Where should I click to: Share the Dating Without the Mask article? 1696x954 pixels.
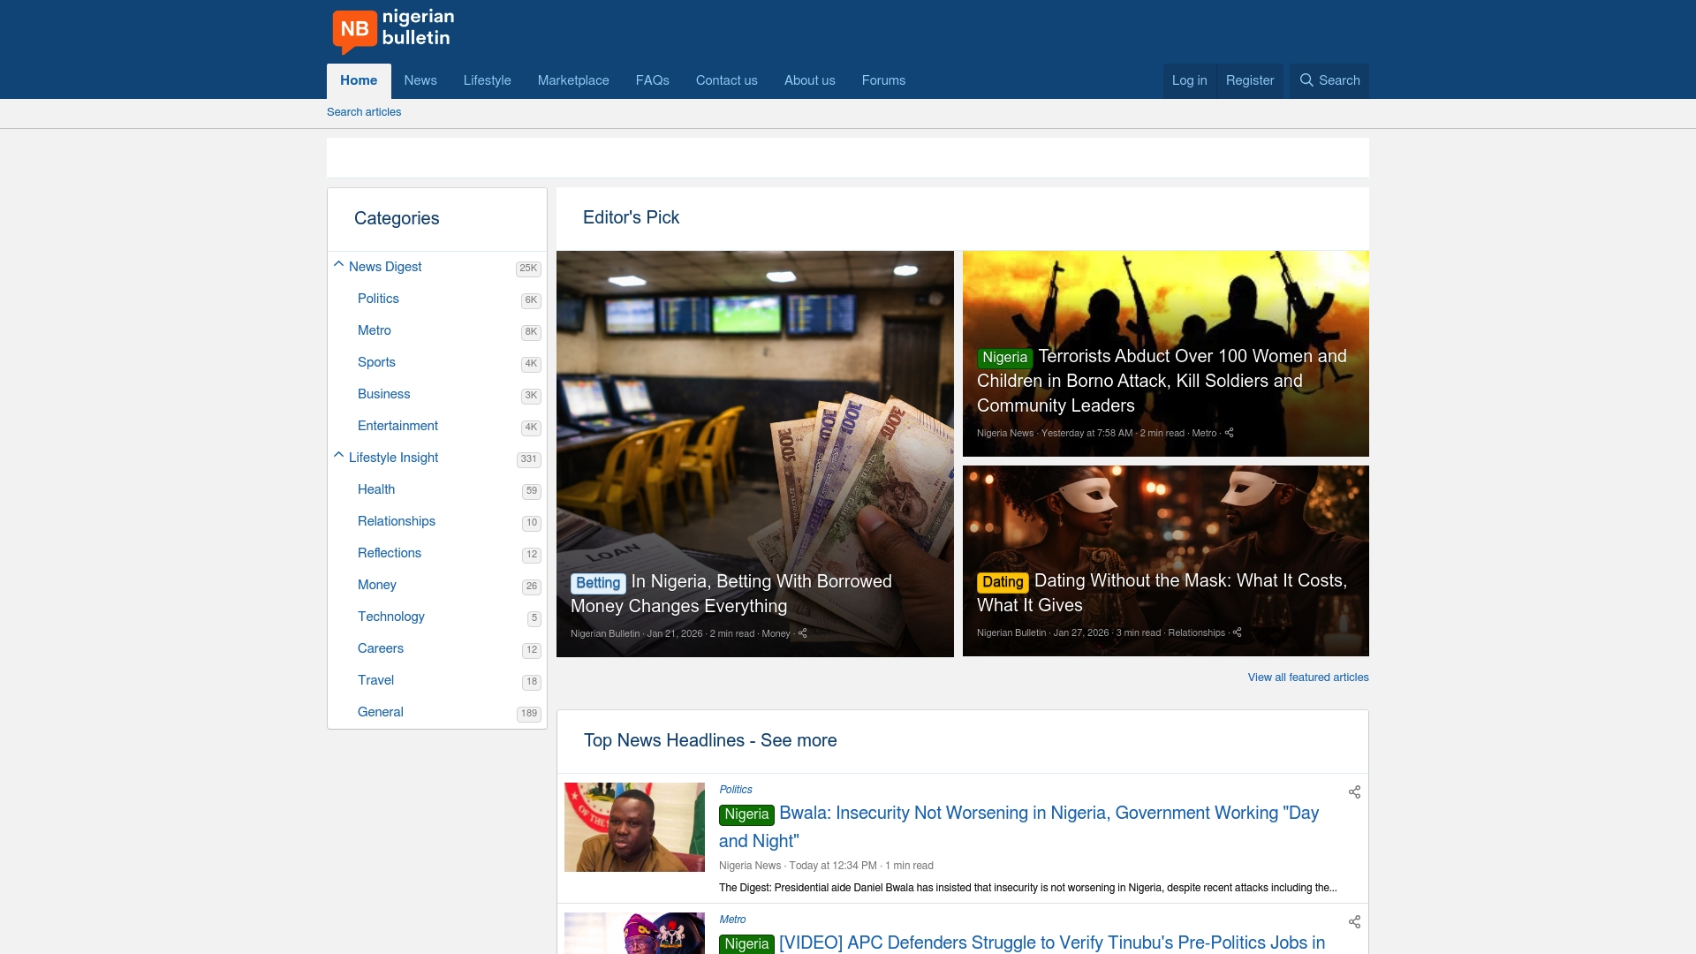coord(1238,632)
